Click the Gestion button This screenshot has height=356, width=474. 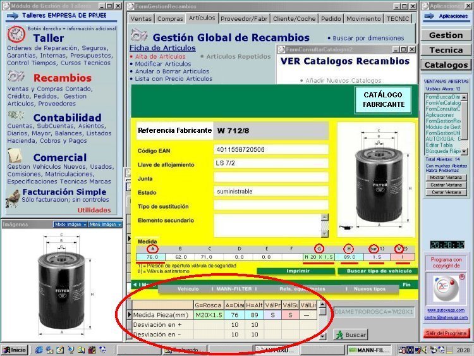pos(446,35)
